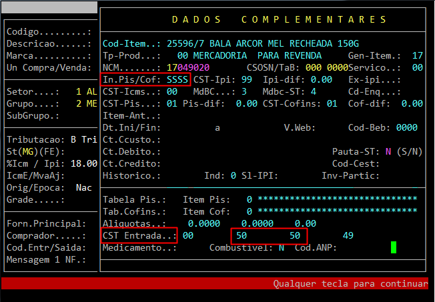Click the CST Entrada value 00
The height and width of the screenshot is (302, 435).
coord(188,235)
